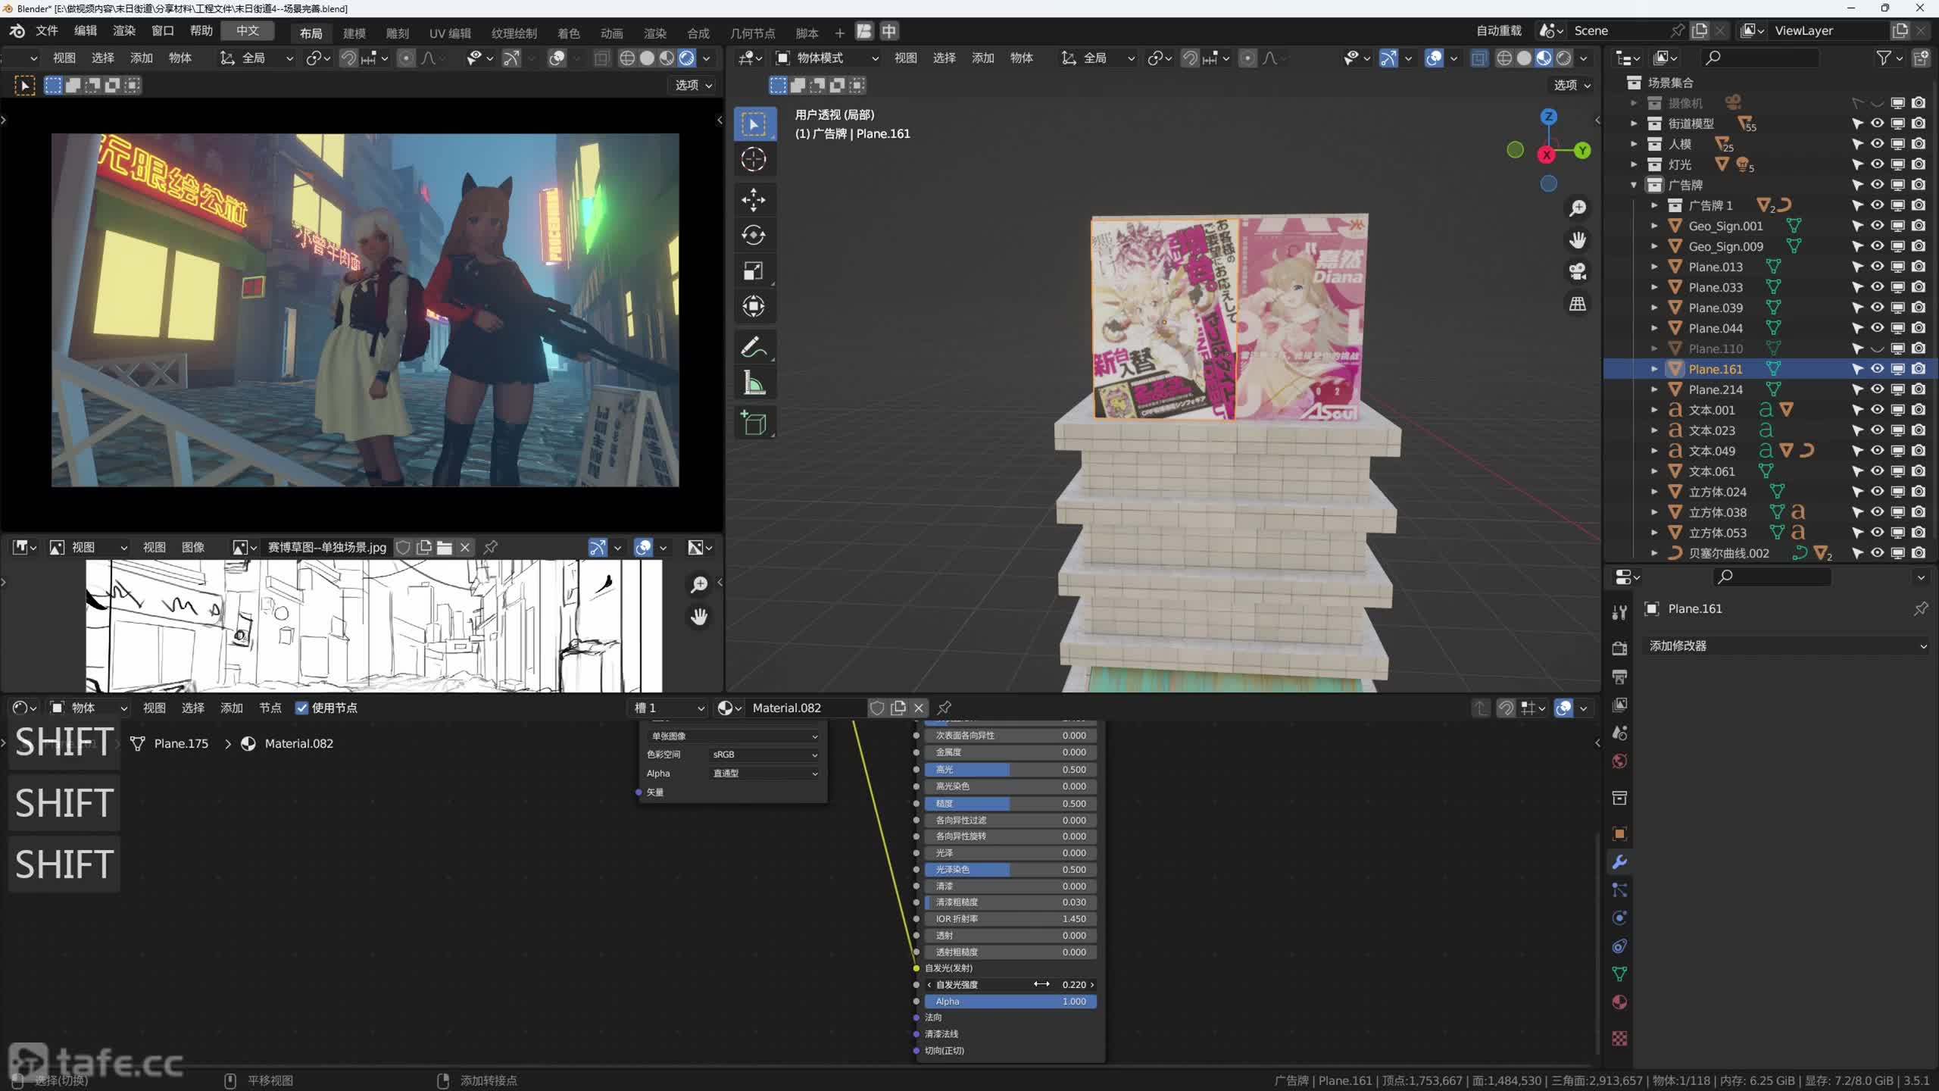Open the Render properties tab
The width and height of the screenshot is (1939, 1091).
coord(1619,649)
